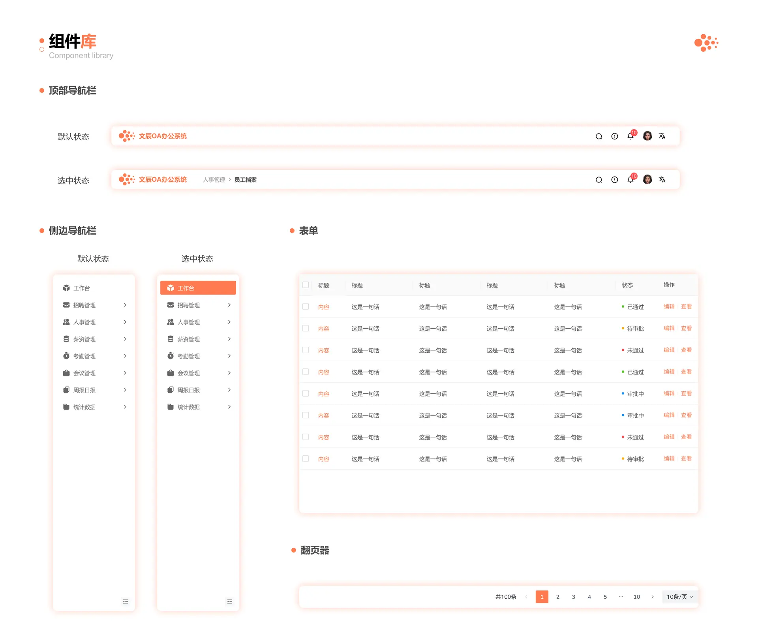Open user avatar in selected state navbar

click(x=647, y=179)
